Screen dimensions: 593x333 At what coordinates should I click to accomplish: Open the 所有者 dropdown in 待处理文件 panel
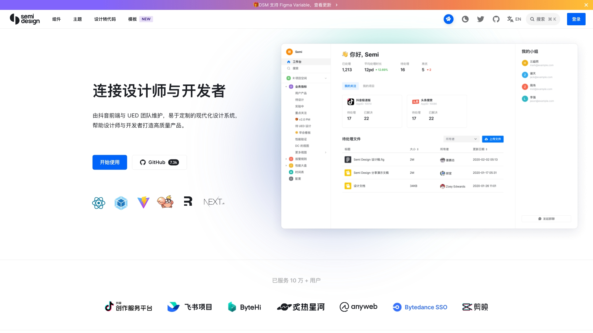[461, 139]
